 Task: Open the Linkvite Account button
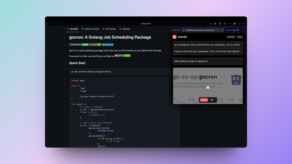click(x=231, y=37)
